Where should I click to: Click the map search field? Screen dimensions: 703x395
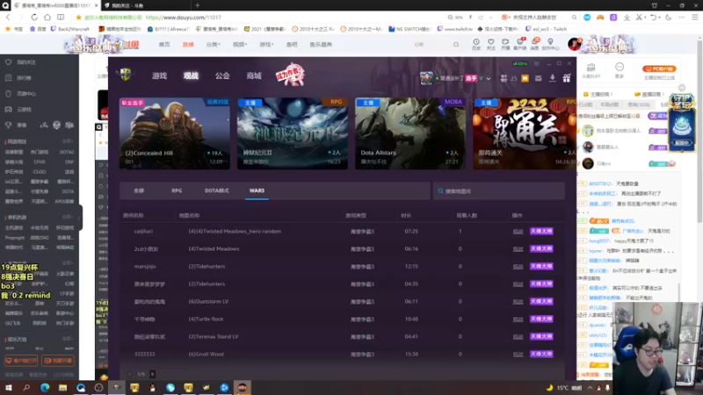tap(498, 191)
